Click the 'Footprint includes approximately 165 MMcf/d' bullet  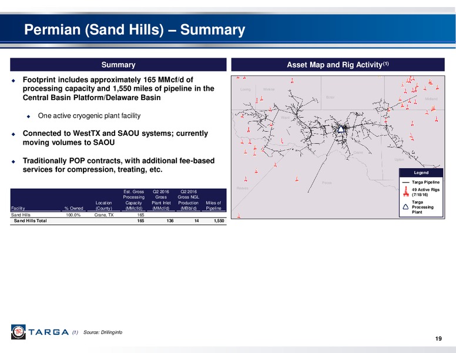click(x=118, y=88)
